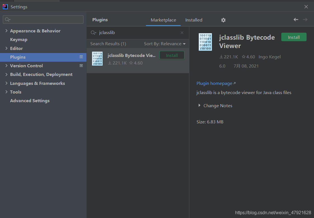Expand Appearance & Behavior section
The height and width of the screenshot is (218, 314).
click(x=6, y=31)
